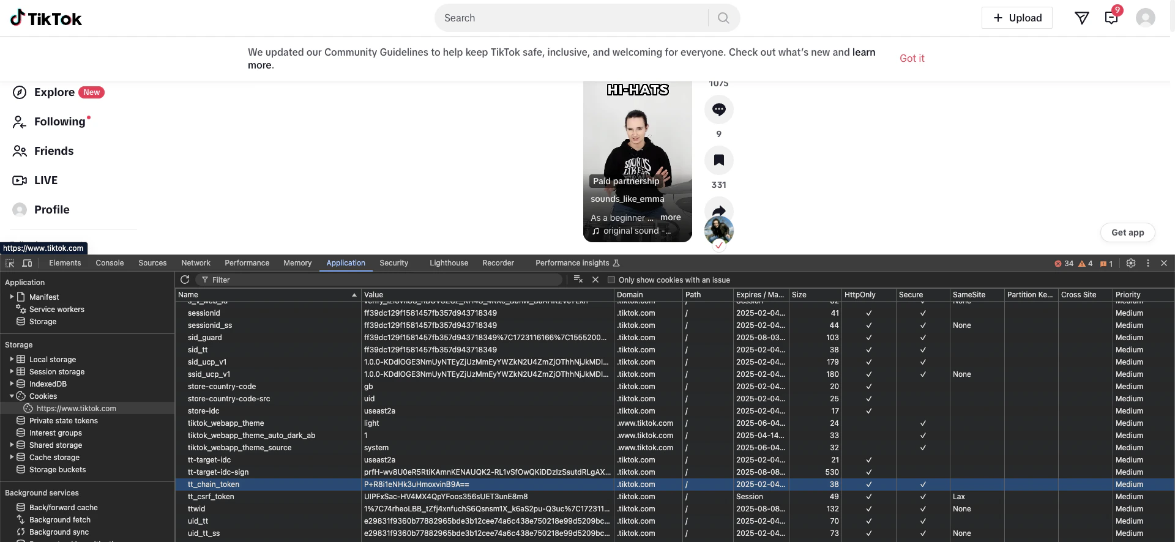Click the search magnifier icon

click(723, 18)
